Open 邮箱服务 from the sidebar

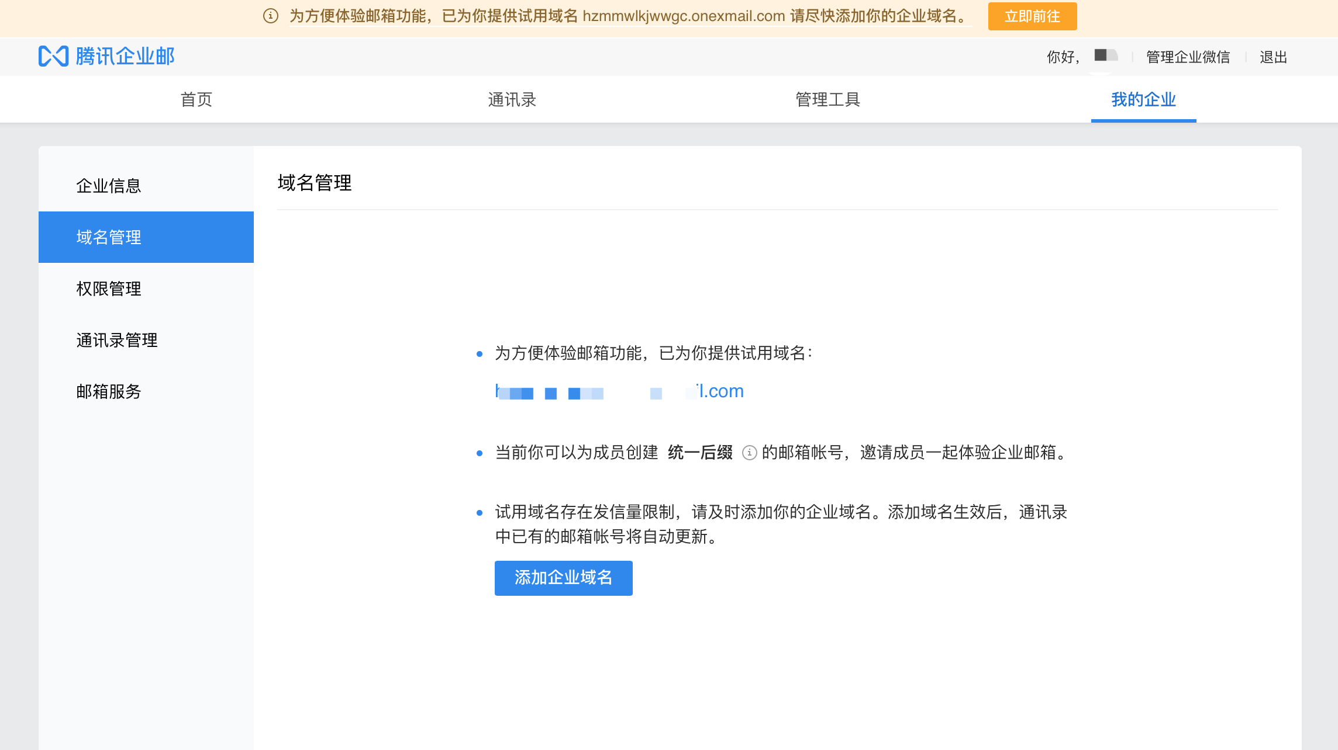tap(108, 392)
